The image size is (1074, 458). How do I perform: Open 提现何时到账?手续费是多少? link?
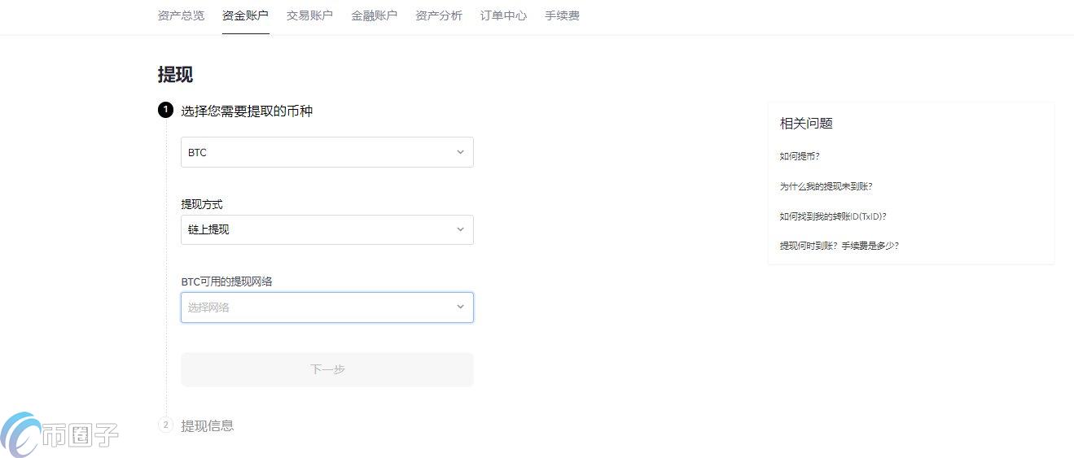point(839,246)
